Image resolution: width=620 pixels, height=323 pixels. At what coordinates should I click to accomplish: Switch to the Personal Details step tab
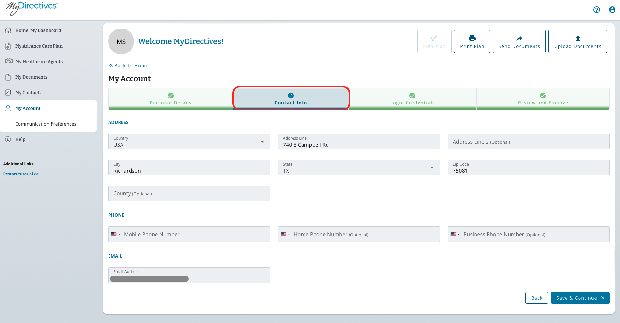coord(171,98)
